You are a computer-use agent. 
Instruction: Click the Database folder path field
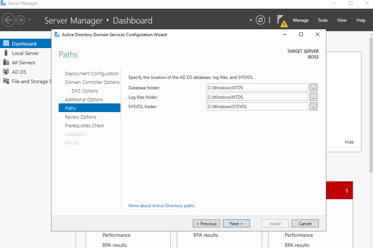[x=257, y=87]
